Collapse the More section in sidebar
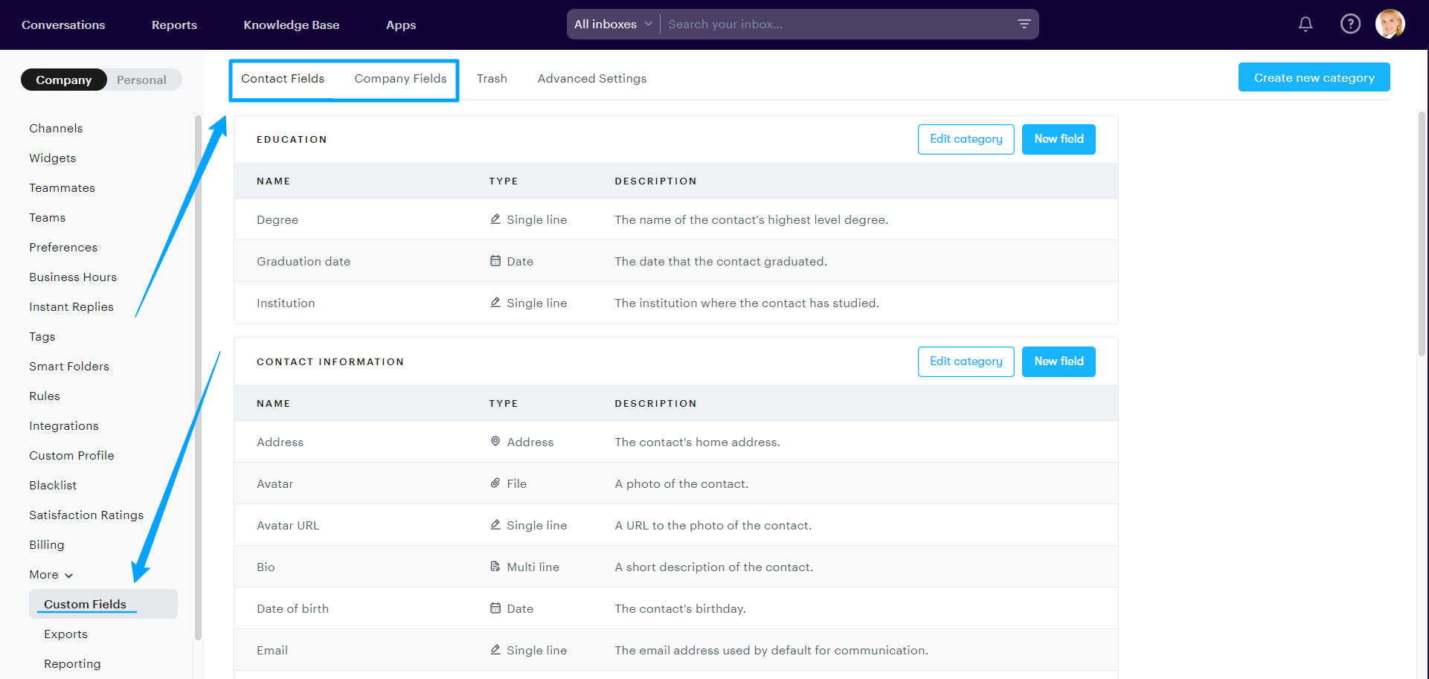1429x679 pixels. coord(51,575)
